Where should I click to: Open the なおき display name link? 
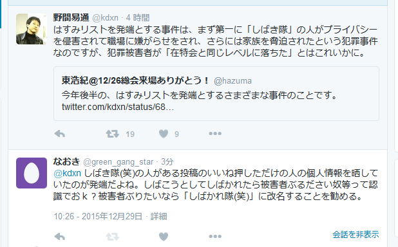(67, 161)
